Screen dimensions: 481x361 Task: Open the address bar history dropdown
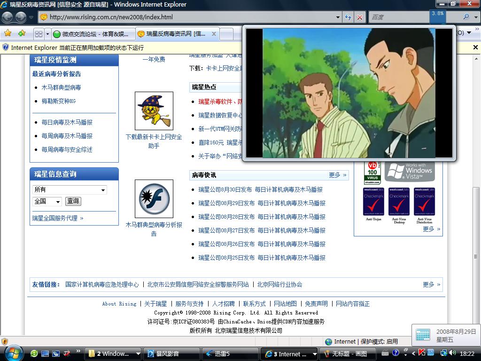click(x=338, y=17)
